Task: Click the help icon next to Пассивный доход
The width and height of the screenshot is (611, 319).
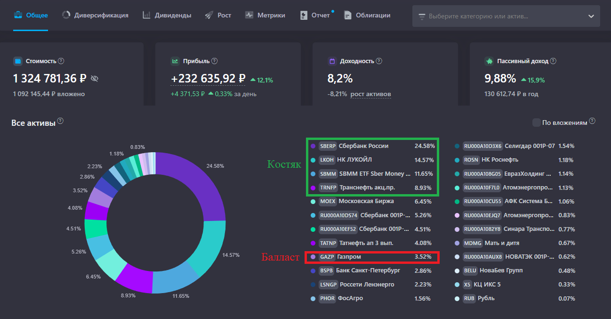Action: point(553,61)
